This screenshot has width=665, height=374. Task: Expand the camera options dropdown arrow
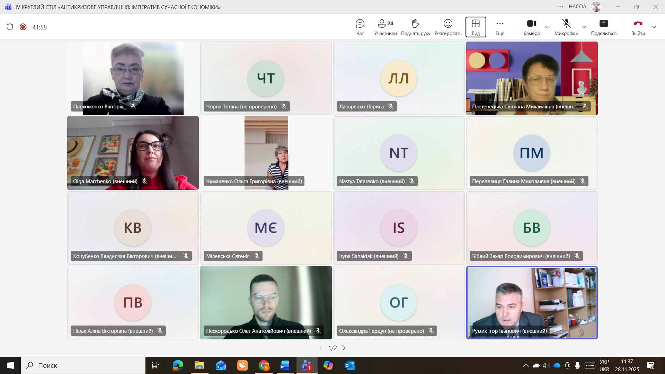(547, 27)
